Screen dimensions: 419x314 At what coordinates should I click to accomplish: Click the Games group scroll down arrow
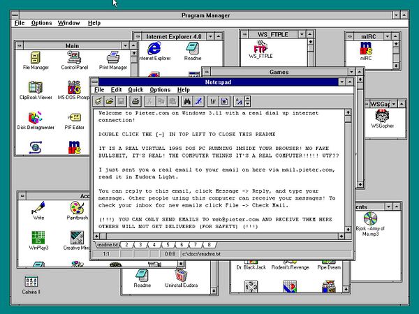pyautogui.click(x=360, y=184)
